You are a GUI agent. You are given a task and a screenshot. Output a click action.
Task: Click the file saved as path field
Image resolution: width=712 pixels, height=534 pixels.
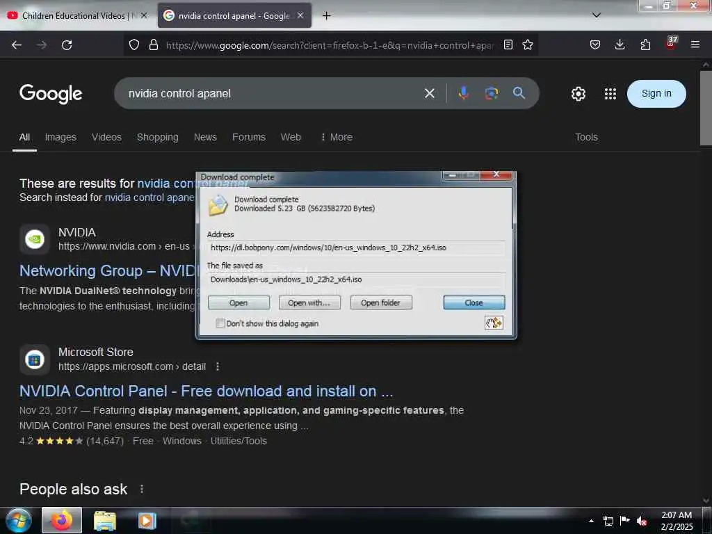pos(356,280)
